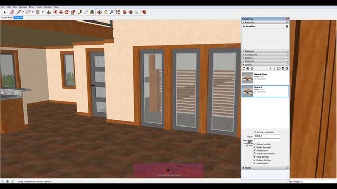Toggle Visible Layers checkbox
Screen dimensions: 337x189
(255, 151)
